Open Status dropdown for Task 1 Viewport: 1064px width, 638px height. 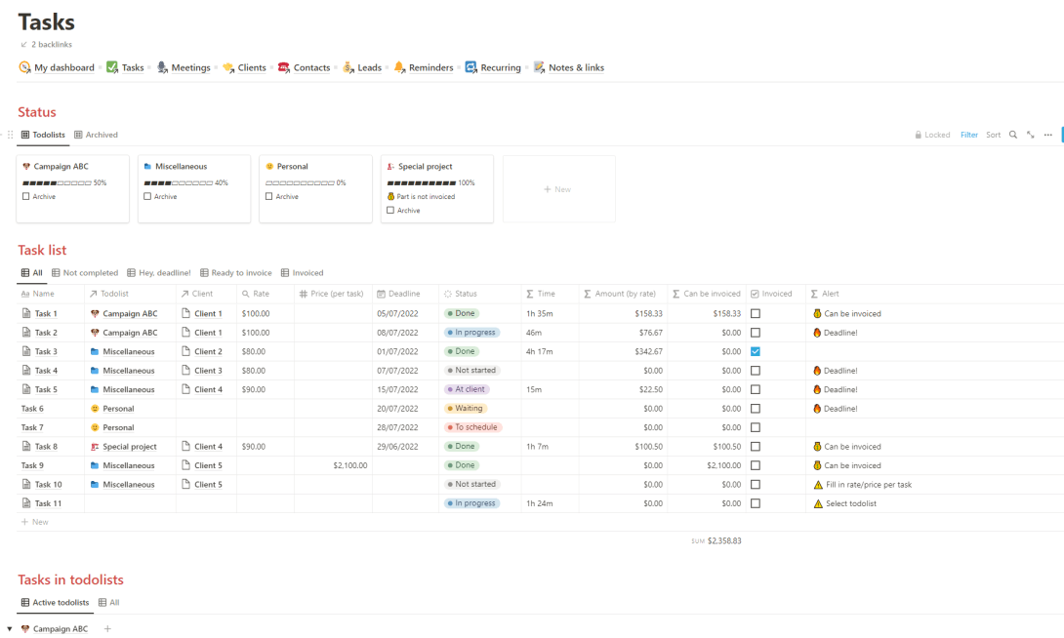point(462,313)
